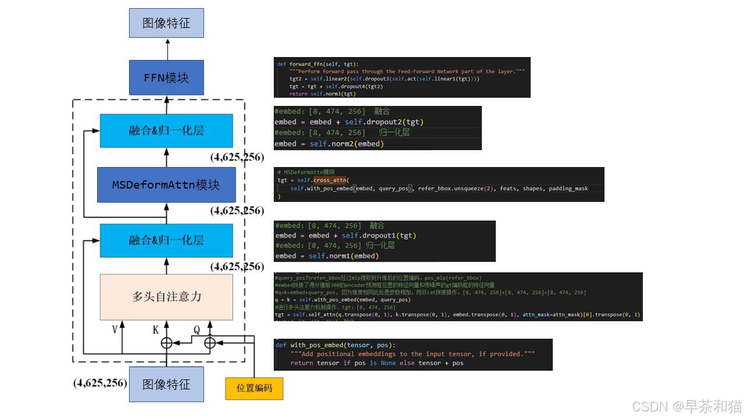
Task: Click the '# MSDeformAttn模块' comment line
Action: coord(306,172)
